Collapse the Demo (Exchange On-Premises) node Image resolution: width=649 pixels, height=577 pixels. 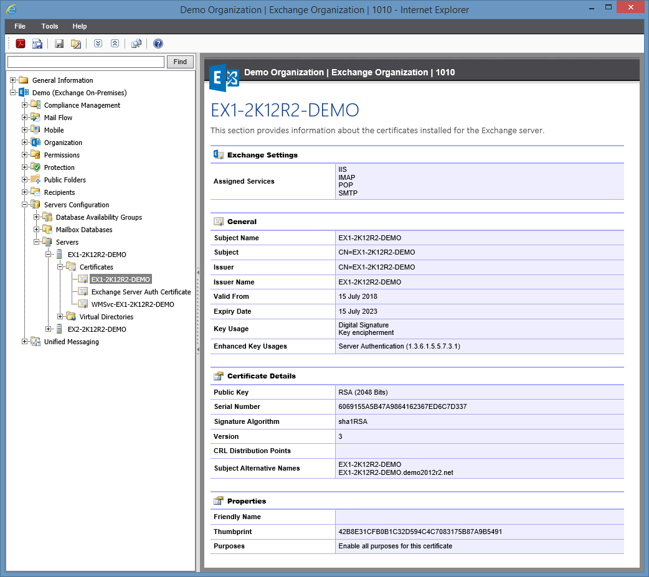pos(13,93)
